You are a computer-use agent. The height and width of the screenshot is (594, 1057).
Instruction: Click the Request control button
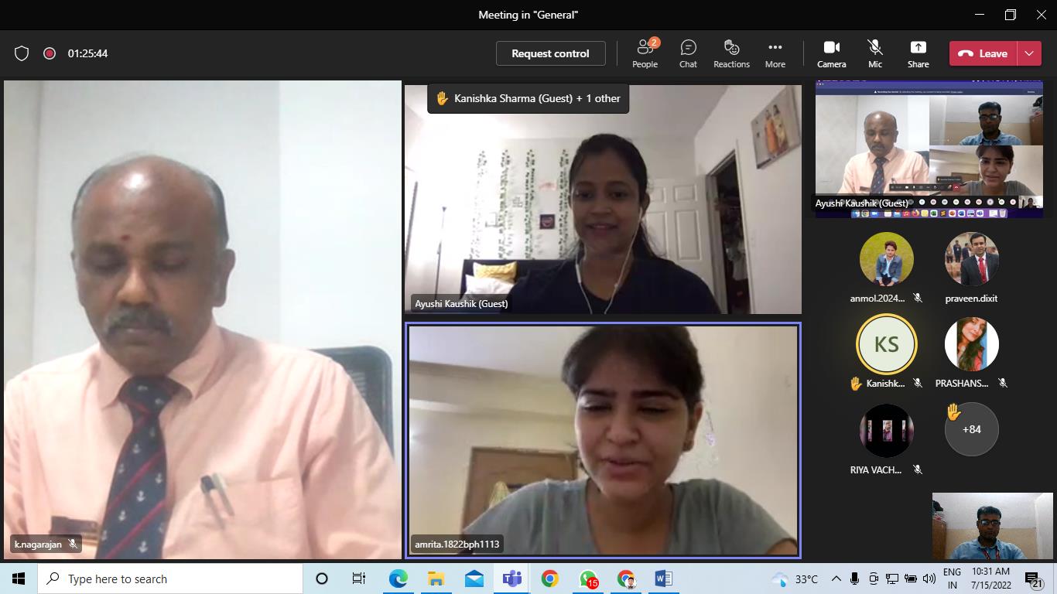click(x=550, y=53)
